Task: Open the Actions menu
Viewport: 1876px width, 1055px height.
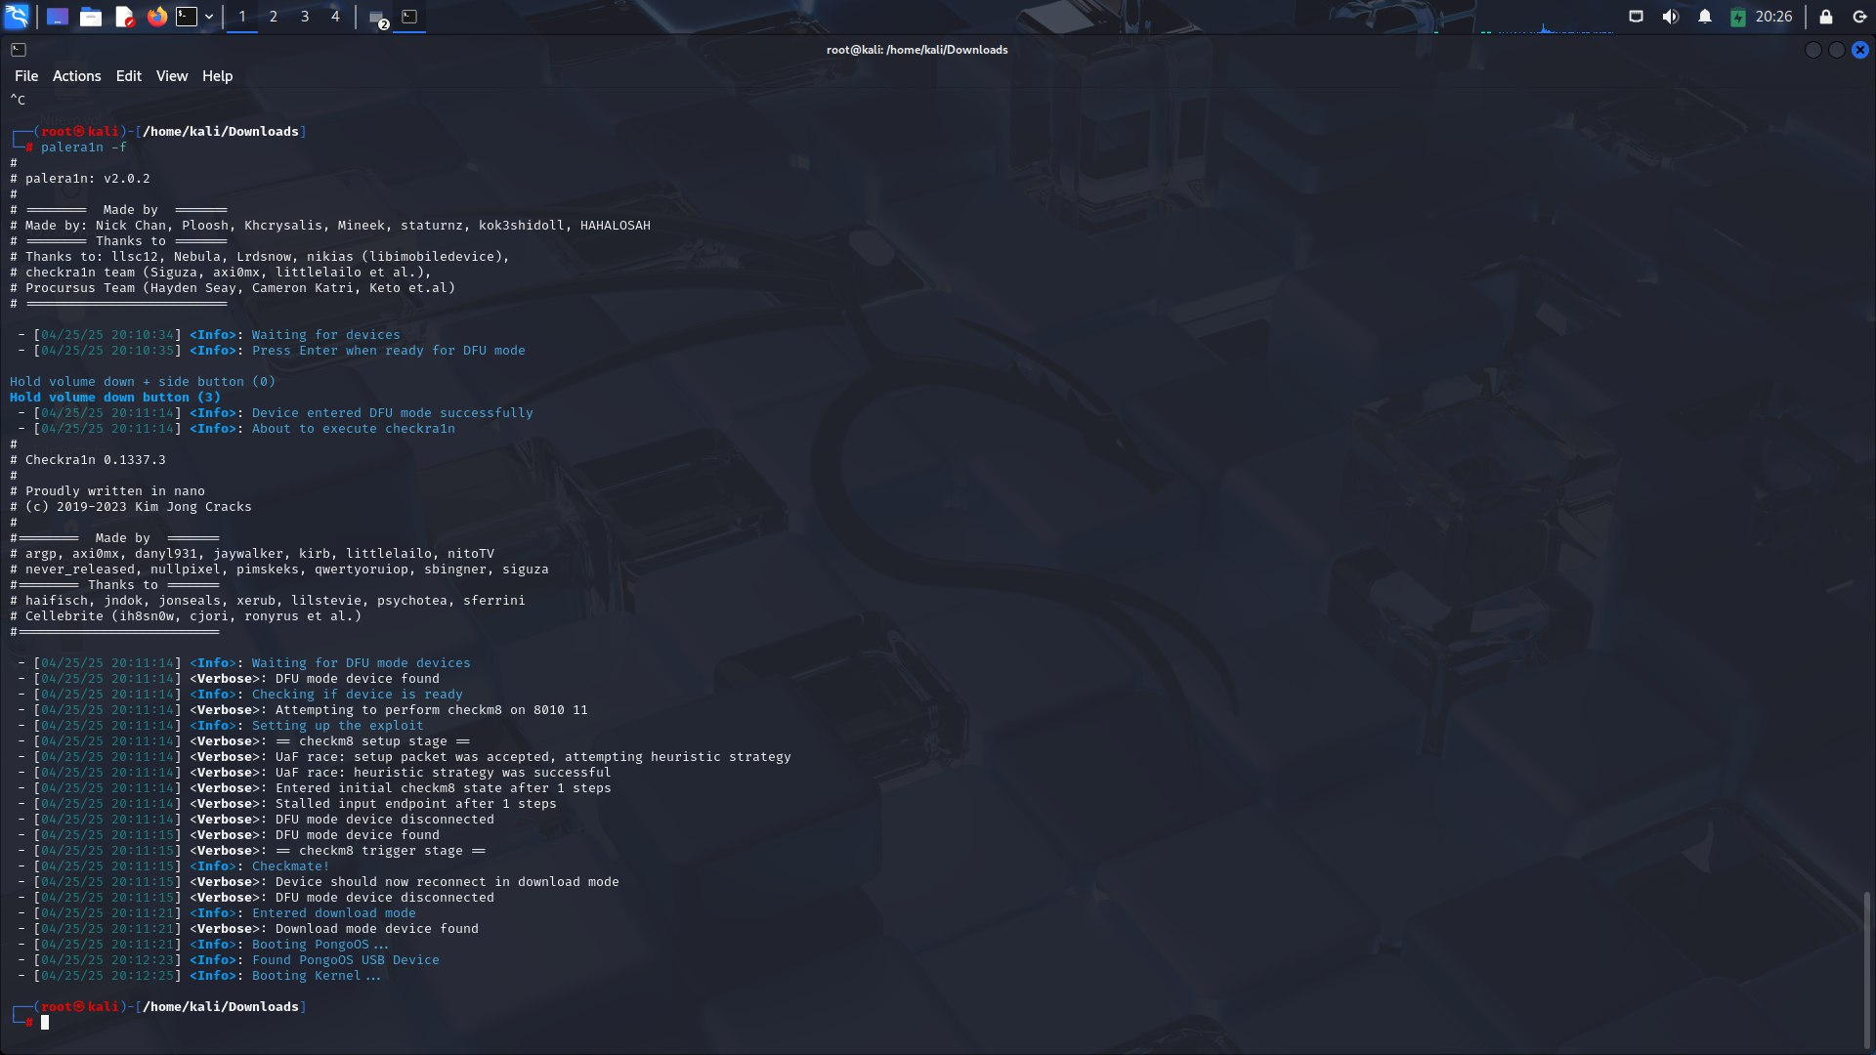Action: click(77, 76)
